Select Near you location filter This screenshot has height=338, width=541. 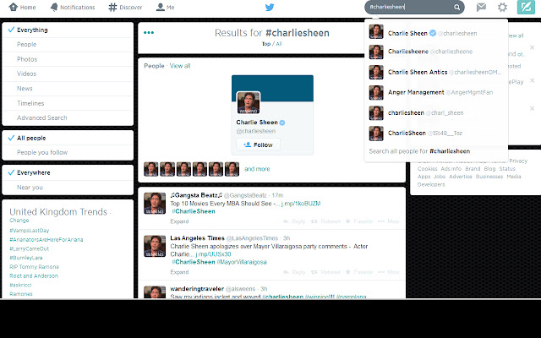click(68, 188)
